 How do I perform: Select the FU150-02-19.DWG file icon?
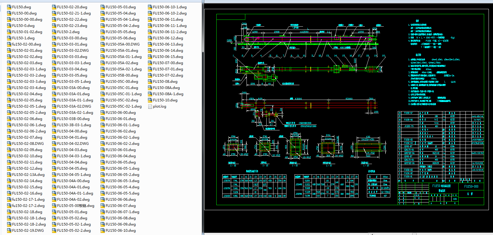pyautogui.click(x=9, y=231)
